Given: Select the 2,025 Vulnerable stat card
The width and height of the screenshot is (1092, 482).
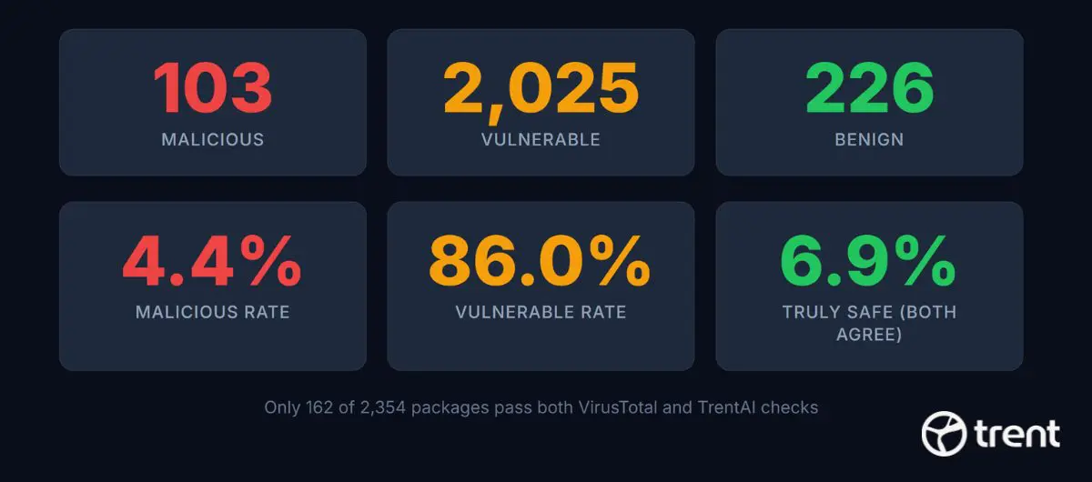Looking at the screenshot, I should [541, 103].
